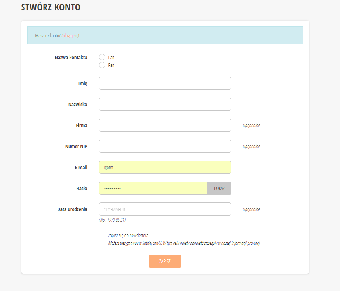This screenshot has height=295, width=340.
Task: Click the STWÓRZ KONTO page heading
Action: (51, 7)
